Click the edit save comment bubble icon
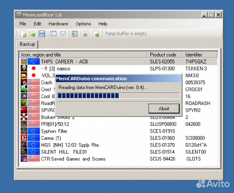 click(x=63, y=34)
